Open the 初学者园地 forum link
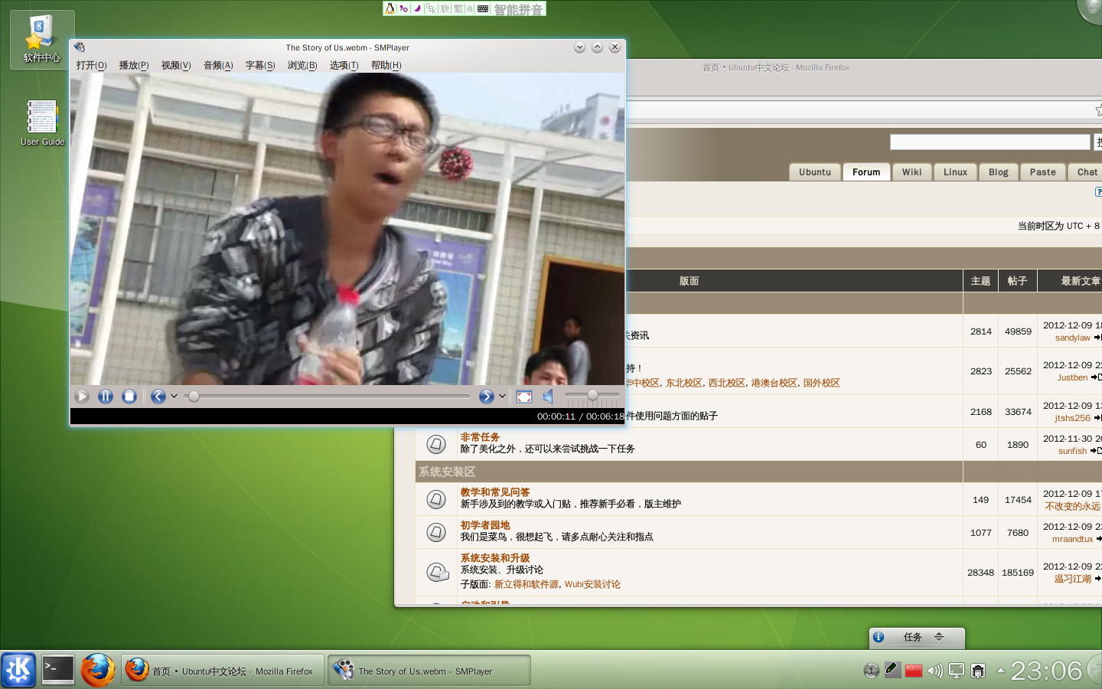The image size is (1102, 689). (x=485, y=525)
